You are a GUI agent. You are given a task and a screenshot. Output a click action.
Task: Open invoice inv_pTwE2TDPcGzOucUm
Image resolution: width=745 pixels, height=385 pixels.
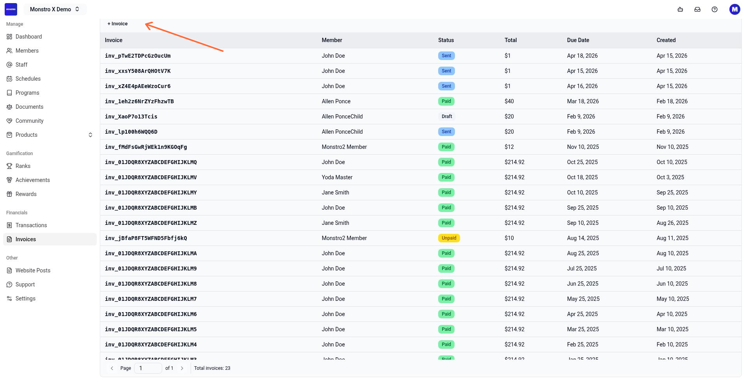point(138,56)
